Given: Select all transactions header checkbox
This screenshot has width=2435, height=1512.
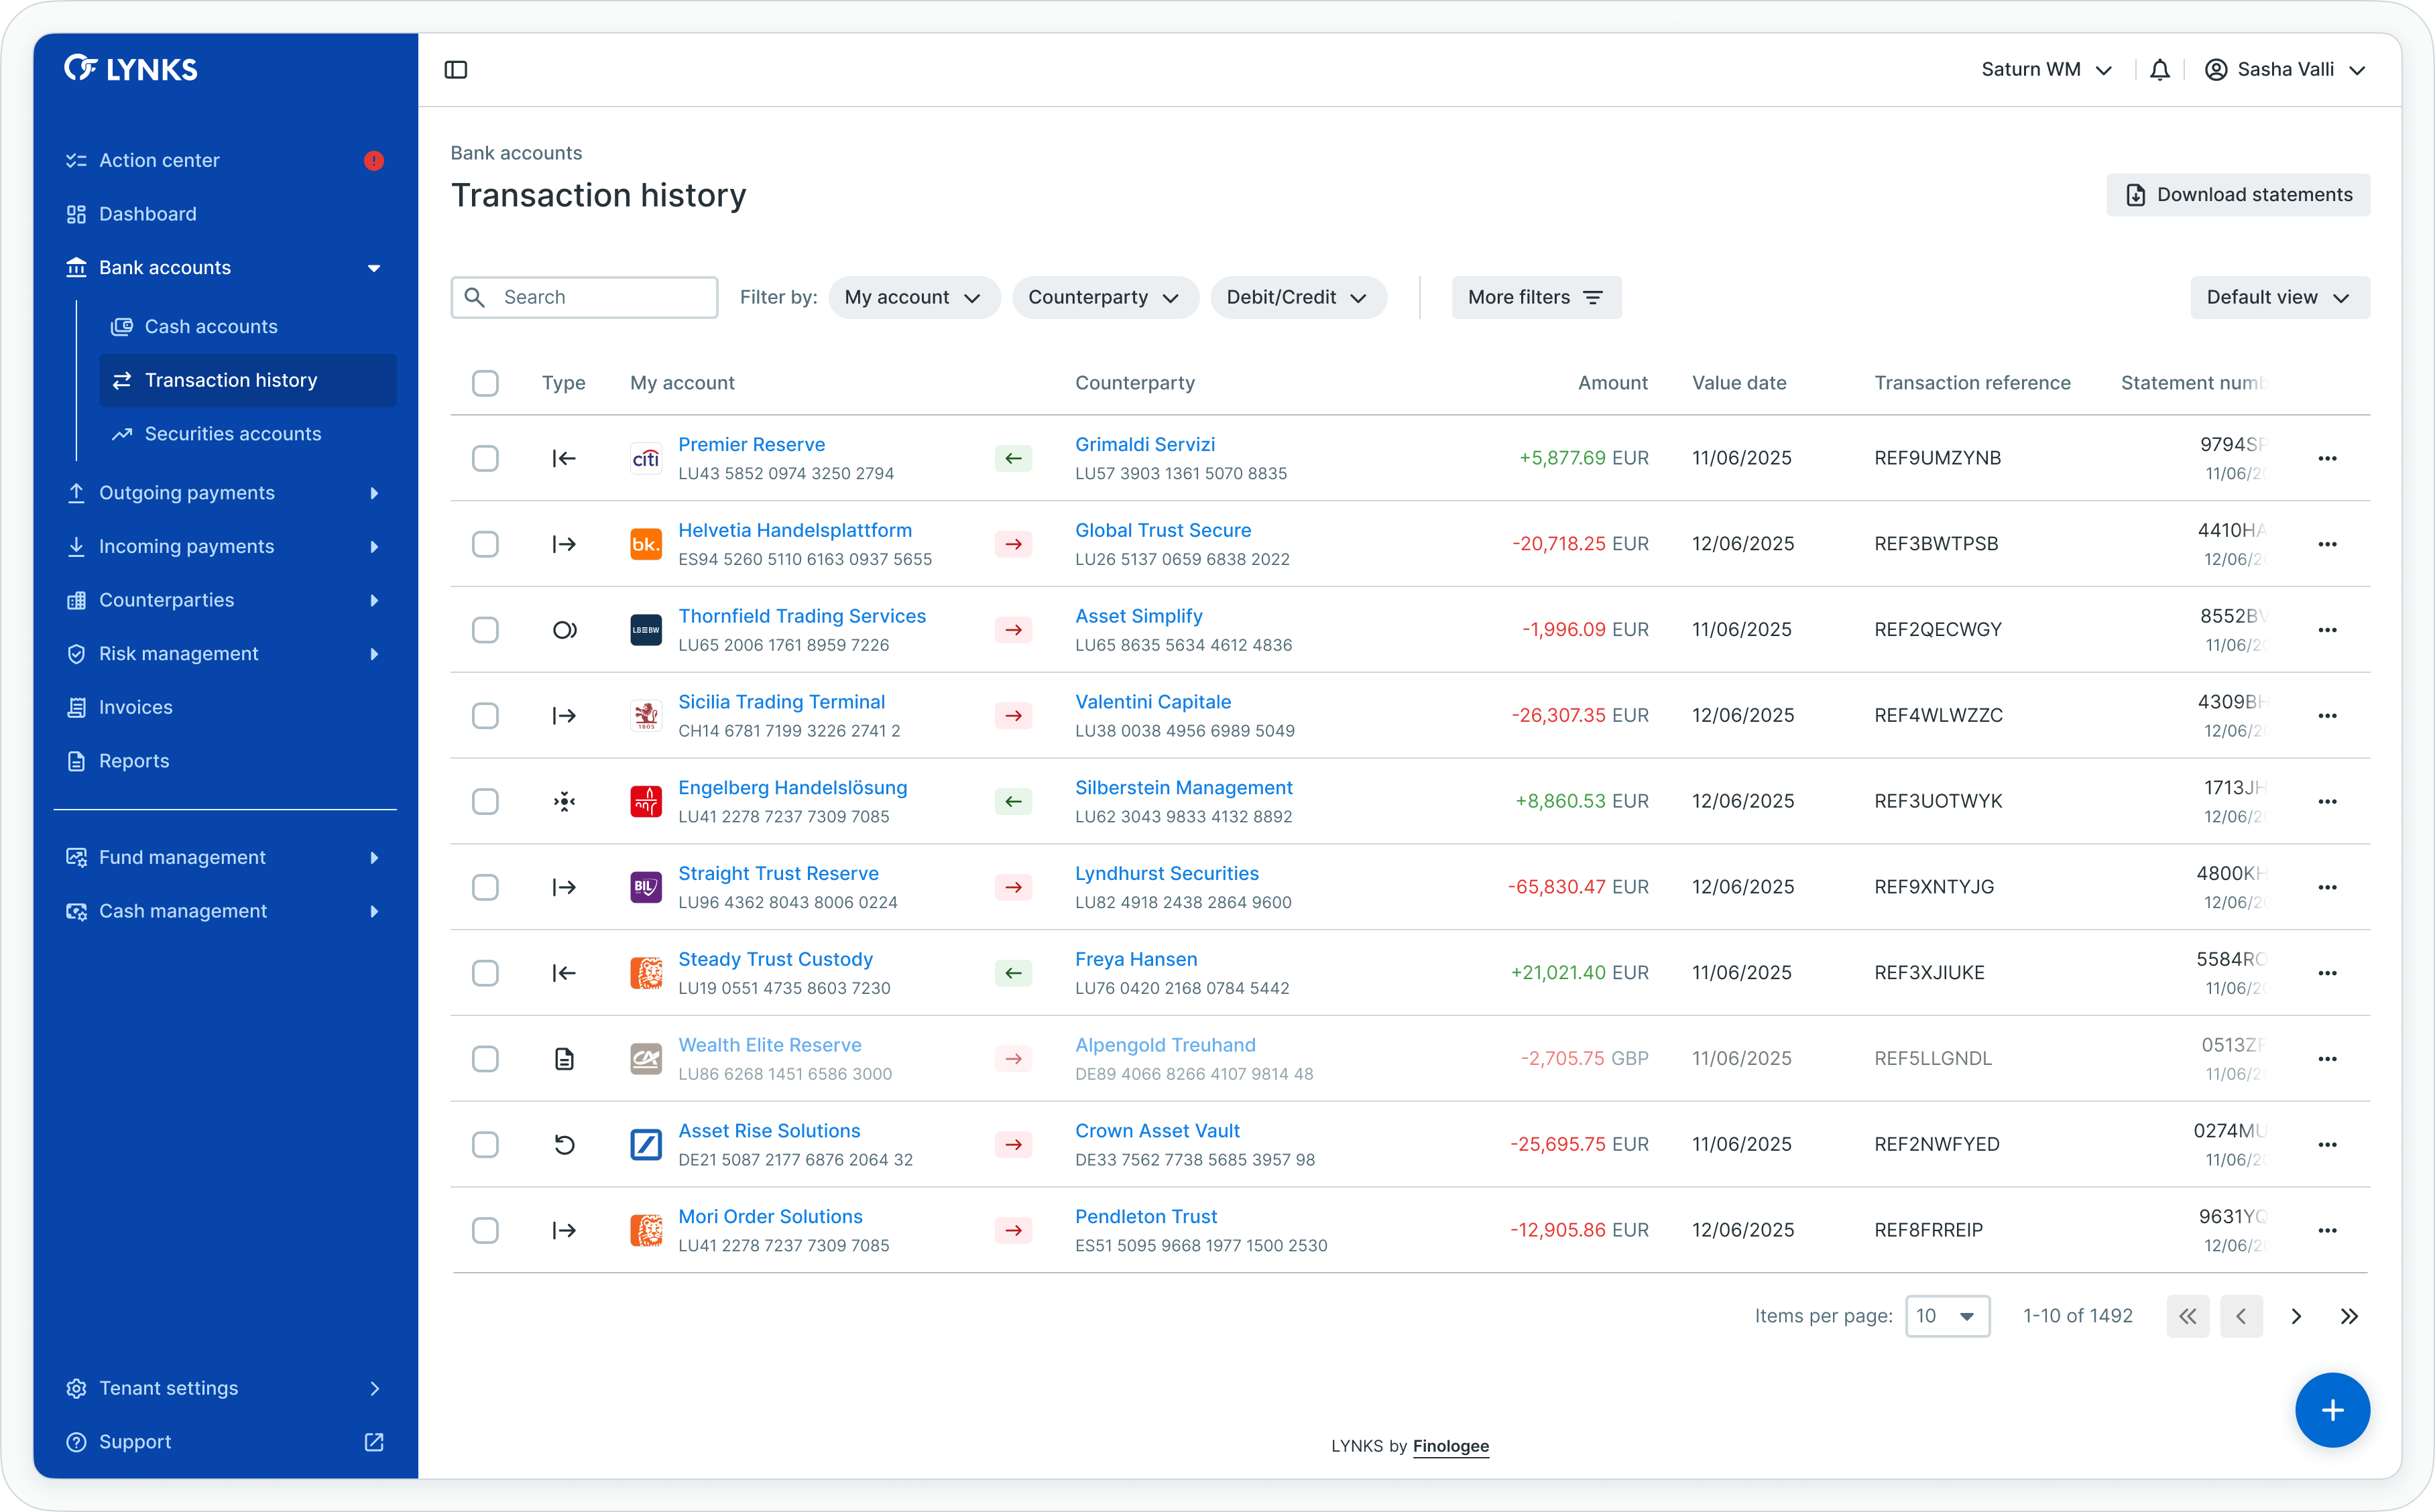Looking at the screenshot, I should [485, 383].
